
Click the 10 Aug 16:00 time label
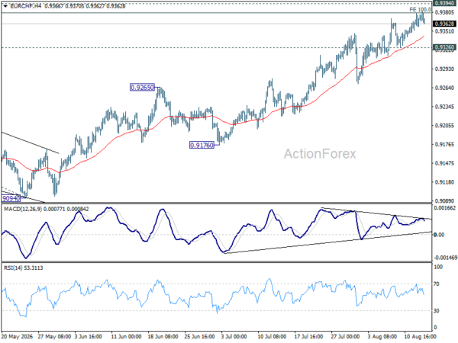coord(420,336)
